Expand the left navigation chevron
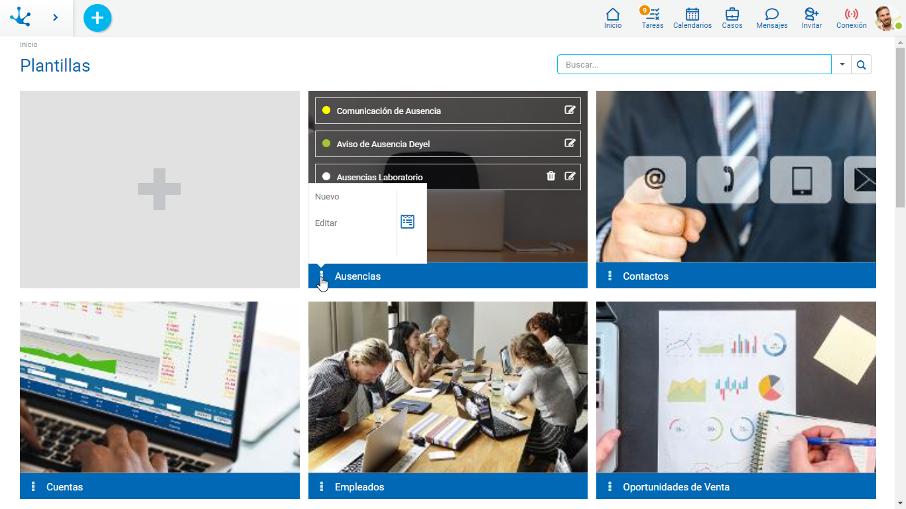This screenshot has height=509, width=906. pos(55,17)
